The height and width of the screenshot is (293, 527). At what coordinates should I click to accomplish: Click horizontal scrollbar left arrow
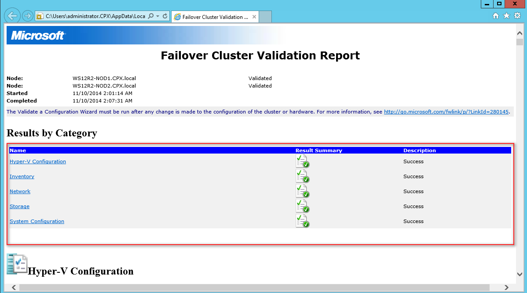[14, 288]
